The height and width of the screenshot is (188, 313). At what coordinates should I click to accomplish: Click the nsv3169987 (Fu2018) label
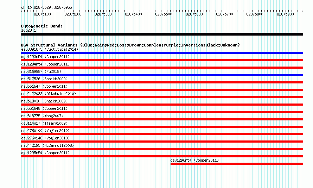pos(41,71)
